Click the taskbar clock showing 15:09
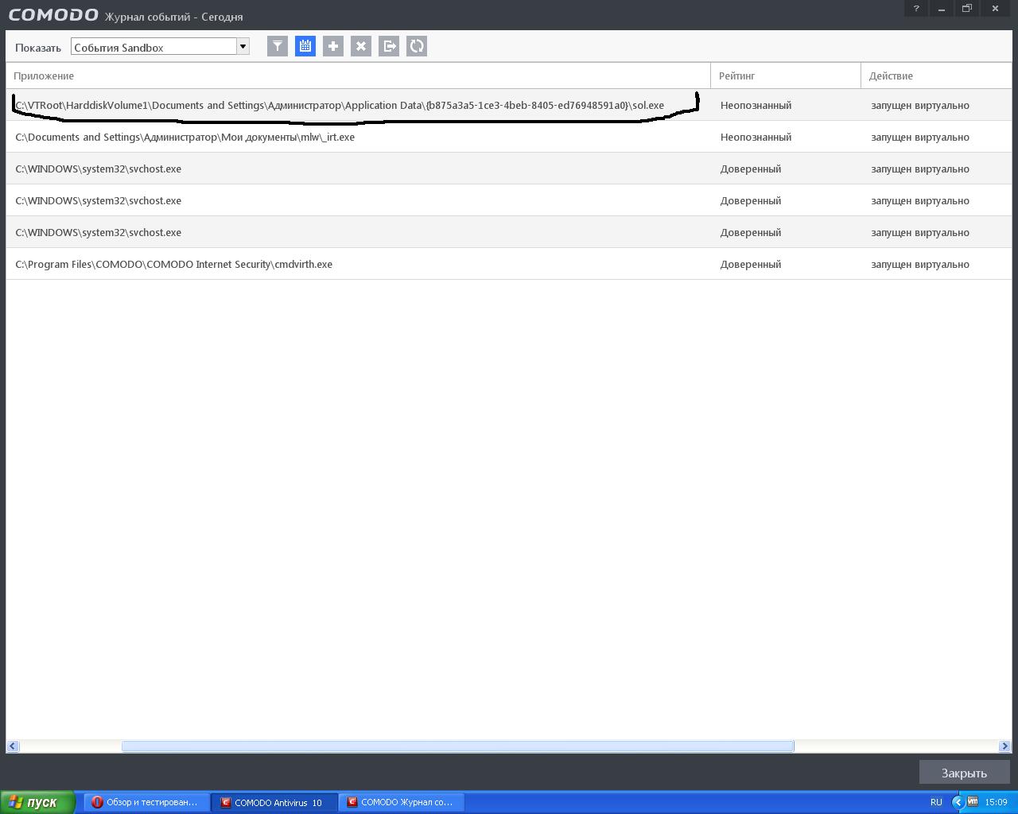 [x=997, y=802]
